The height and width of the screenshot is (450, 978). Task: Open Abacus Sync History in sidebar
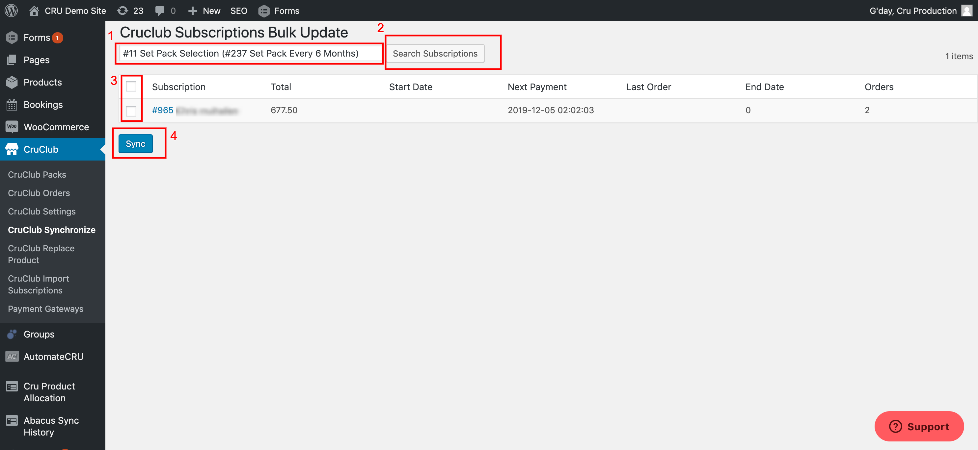[51, 426]
